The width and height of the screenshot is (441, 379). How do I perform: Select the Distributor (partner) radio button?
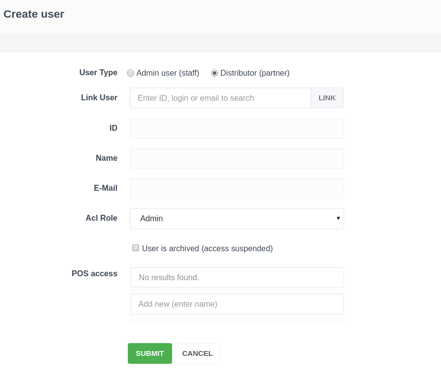click(214, 73)
